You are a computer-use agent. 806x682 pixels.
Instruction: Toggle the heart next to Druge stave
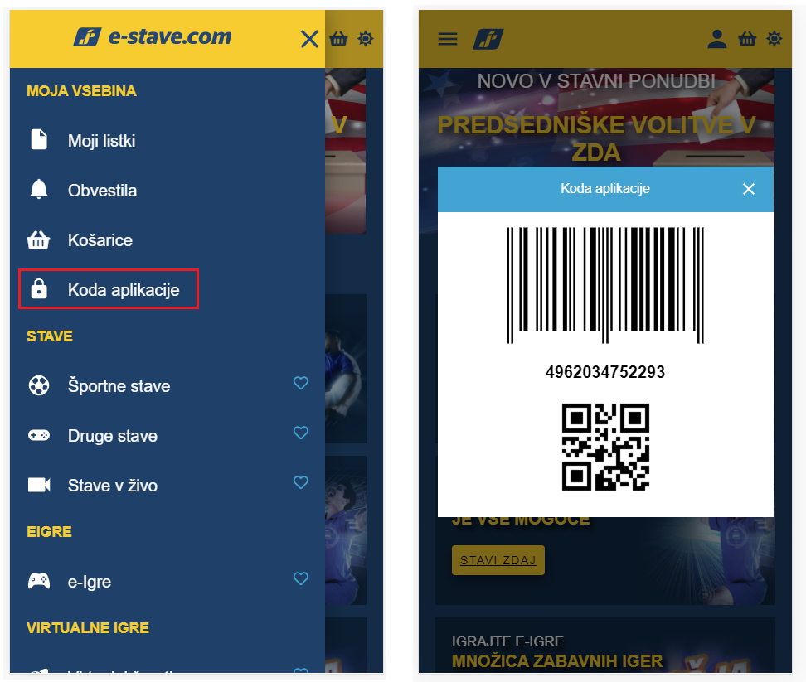[x=301, y=433]
